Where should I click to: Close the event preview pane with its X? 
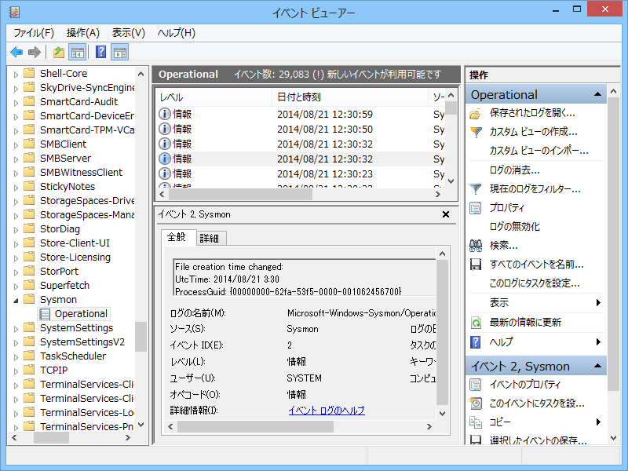tap(446, 214)
